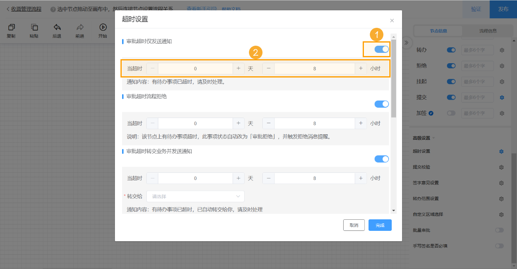Click the hours input showing 8
Screen dimensions: 517x269
coord(314,68)
